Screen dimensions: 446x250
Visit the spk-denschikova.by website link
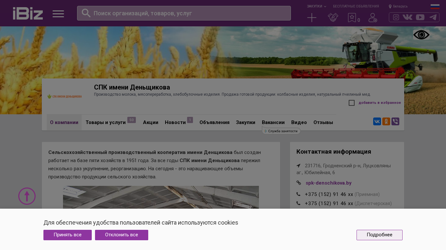click(x=328, y=183)
